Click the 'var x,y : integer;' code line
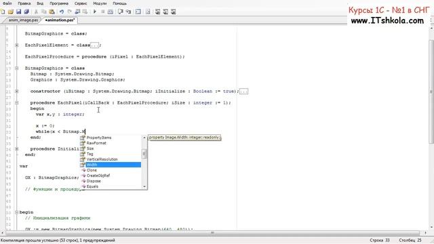Viewport: 434px width, 244px height. 60,115
